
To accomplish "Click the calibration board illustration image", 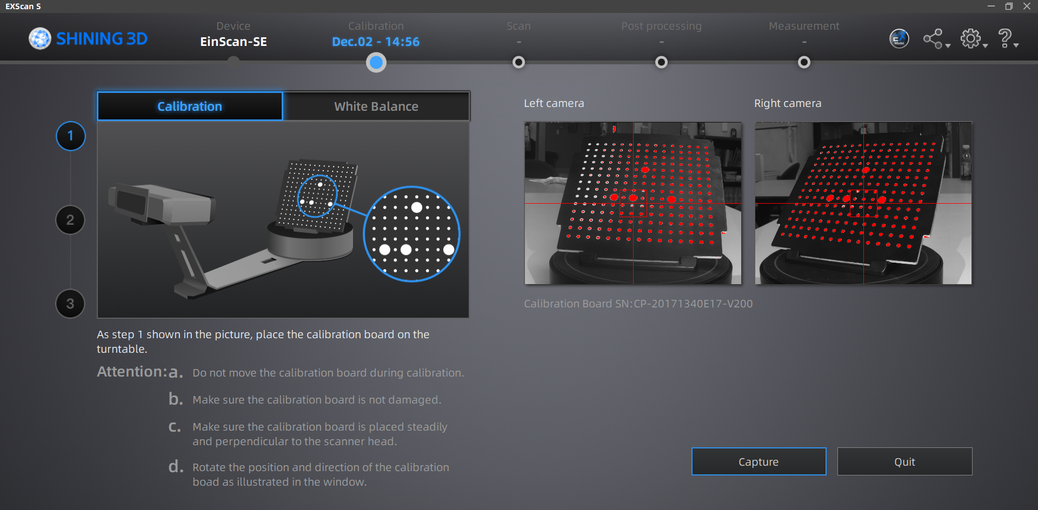I will 283,219.
